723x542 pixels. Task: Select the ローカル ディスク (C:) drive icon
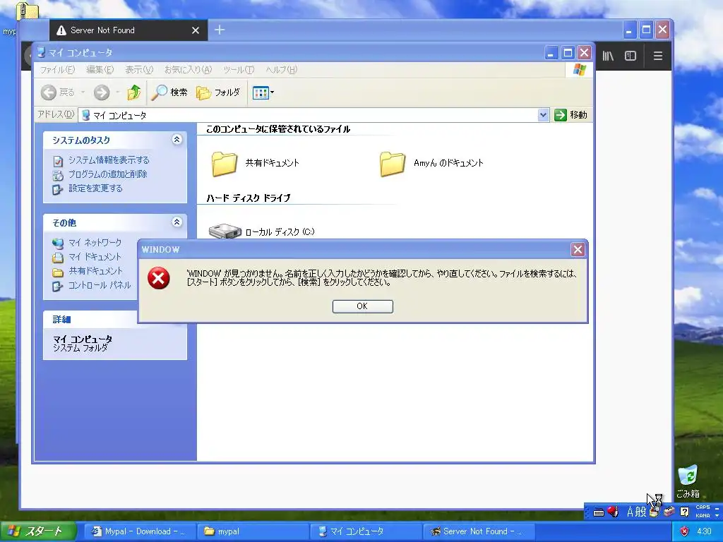pyautogui.click(x=225, y=231)
